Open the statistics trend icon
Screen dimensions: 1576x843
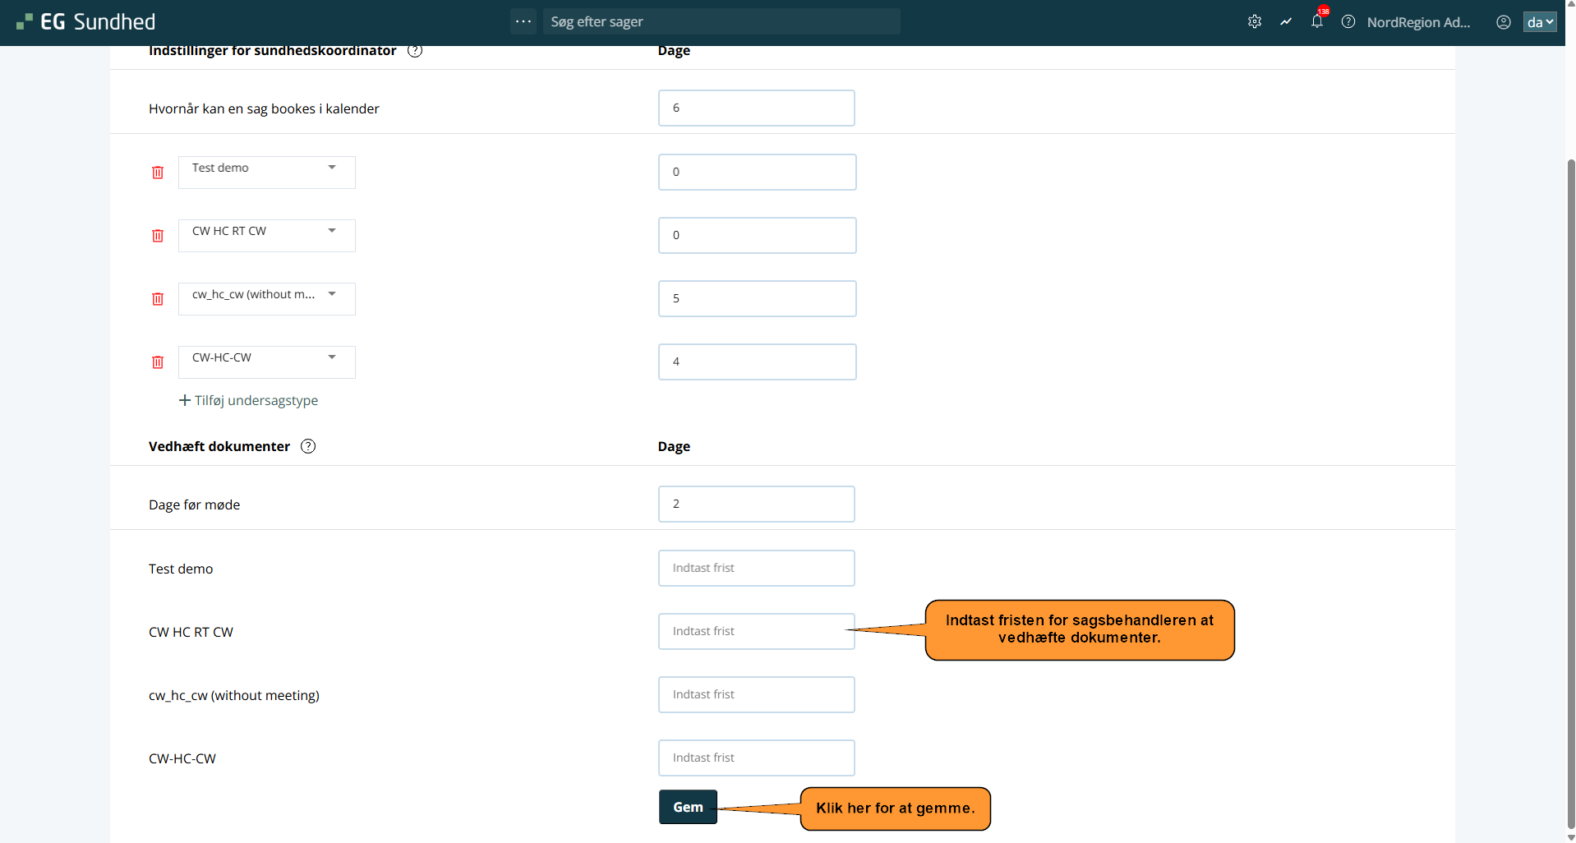coord(1286,22)
